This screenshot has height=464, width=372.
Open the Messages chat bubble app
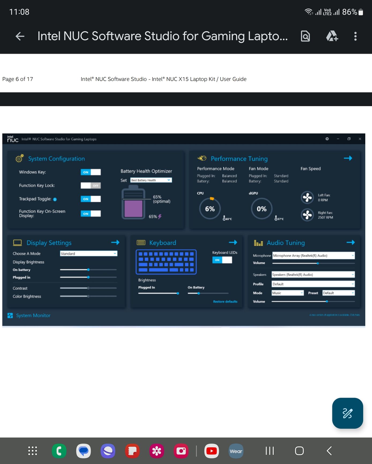point(84,451)
